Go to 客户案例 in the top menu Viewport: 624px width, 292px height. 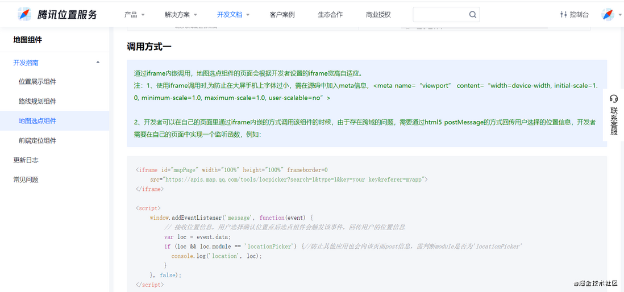click(x=282, y=15)
